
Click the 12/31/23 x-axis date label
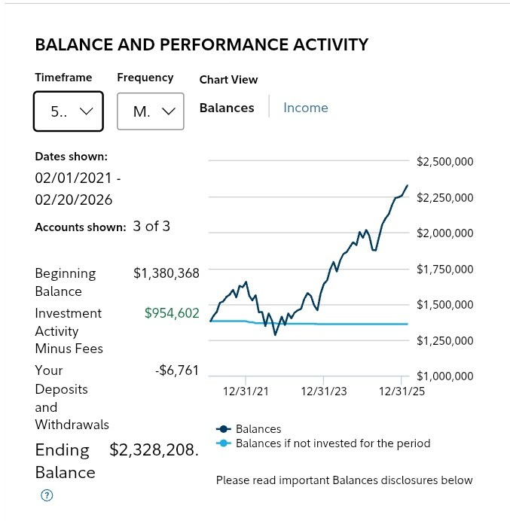(x=324, y=391)
